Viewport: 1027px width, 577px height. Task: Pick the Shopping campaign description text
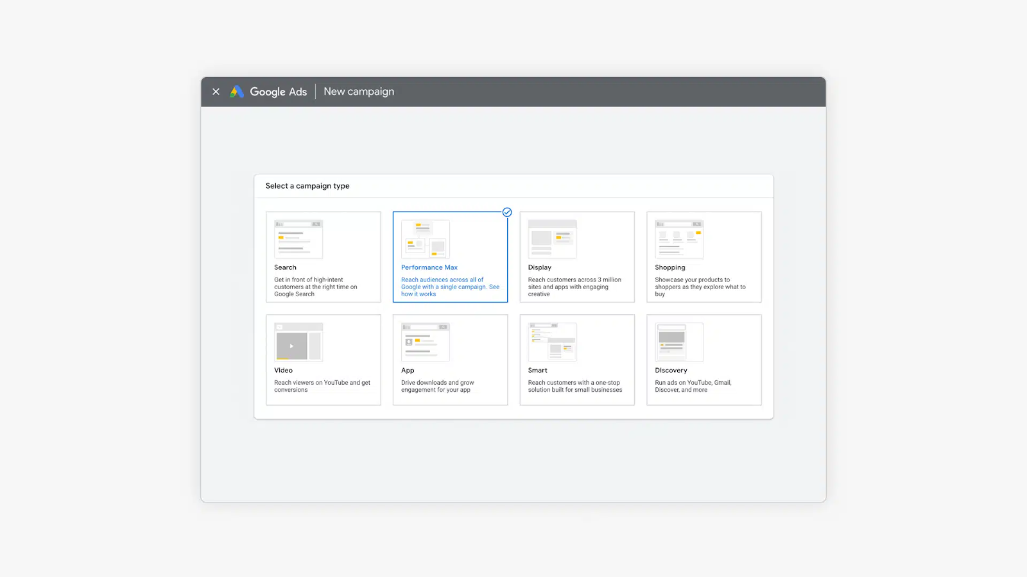tap(700, 287)
